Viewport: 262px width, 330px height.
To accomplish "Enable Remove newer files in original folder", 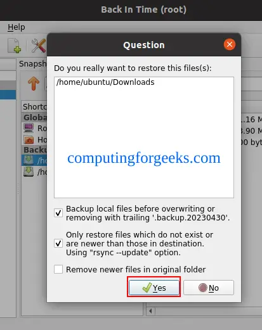I will coord(58,269).
